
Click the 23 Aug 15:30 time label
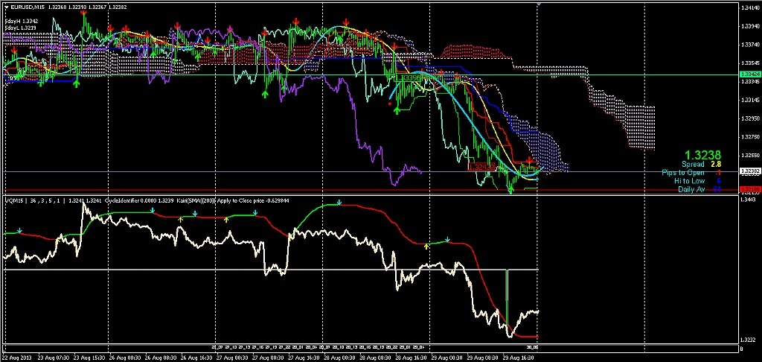tap(88, 357)
